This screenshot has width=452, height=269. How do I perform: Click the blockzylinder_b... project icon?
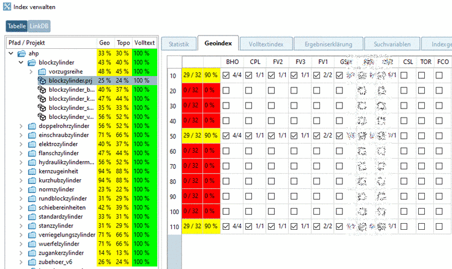(x=42, y=90)
